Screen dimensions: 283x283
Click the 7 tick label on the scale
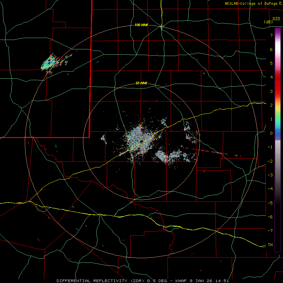[271, 35]
